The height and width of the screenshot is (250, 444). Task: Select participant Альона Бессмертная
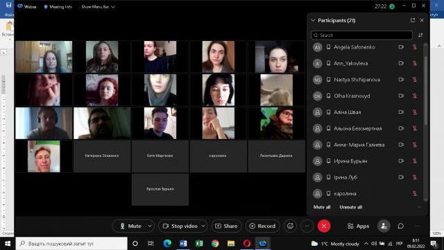coord(366,128)
